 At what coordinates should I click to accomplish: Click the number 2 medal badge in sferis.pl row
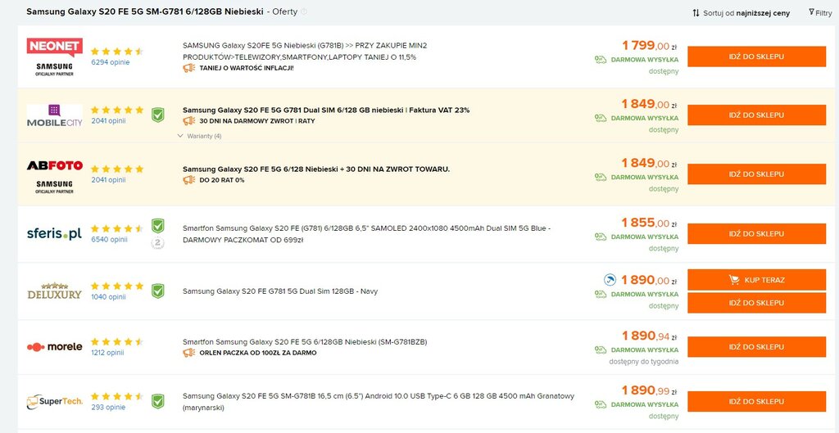click(157, 243)
